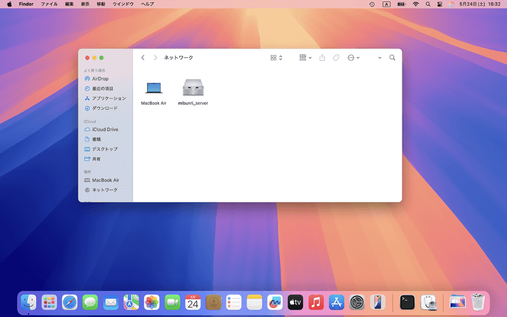Open Mail from the Dock

(x=111, y=303)
